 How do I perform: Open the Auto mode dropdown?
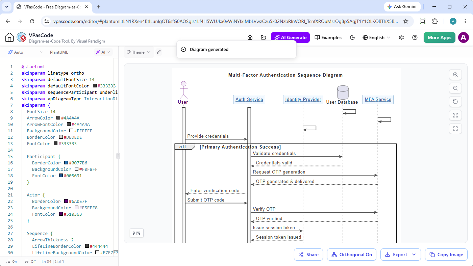pos(25,52)
